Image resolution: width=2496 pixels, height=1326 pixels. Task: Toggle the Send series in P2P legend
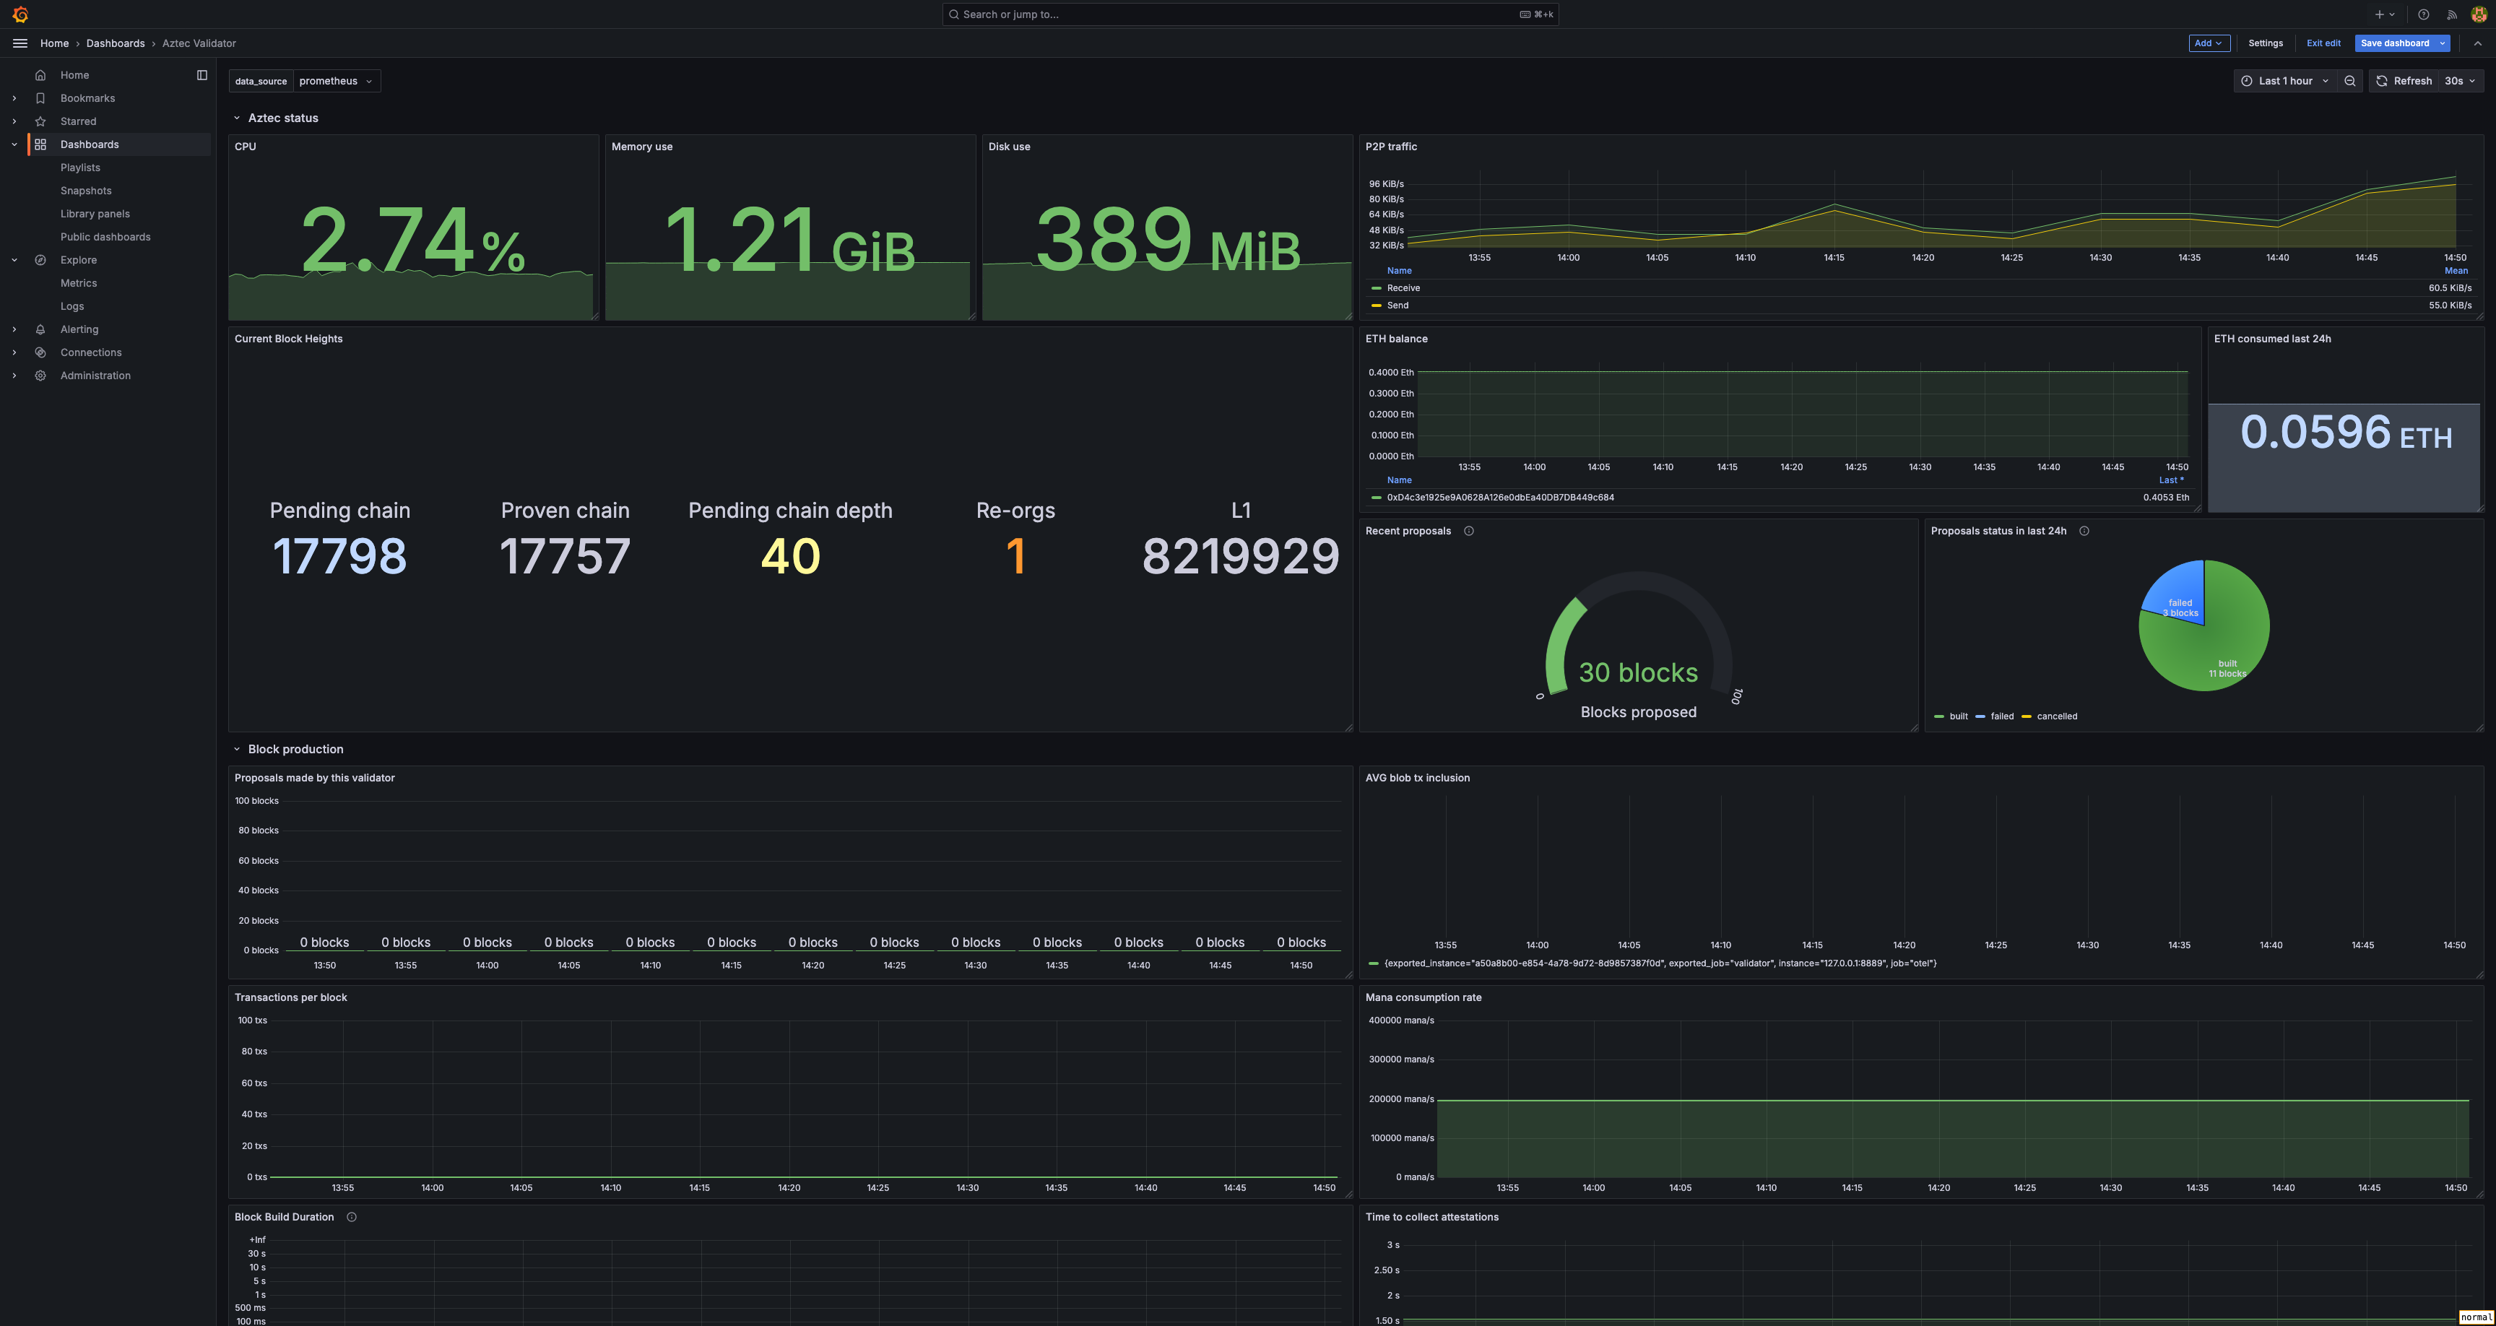[1397, 305]
